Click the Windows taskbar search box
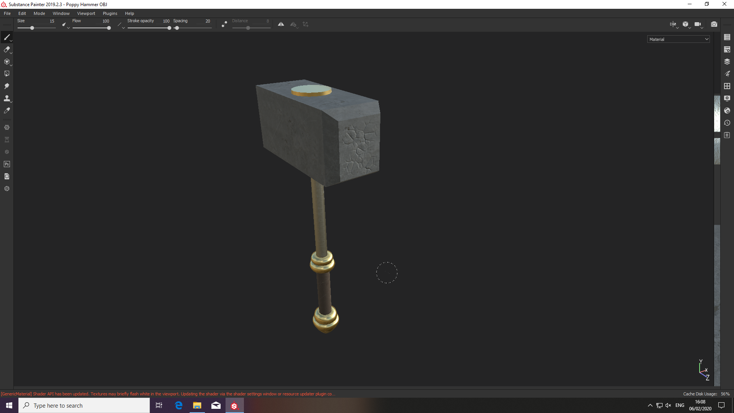This screenshot has height=413, width=734. pos(84,405)
